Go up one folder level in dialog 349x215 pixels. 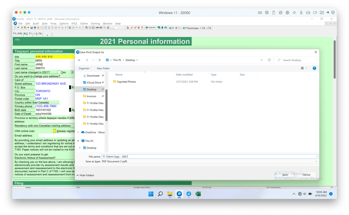point(100,60)
